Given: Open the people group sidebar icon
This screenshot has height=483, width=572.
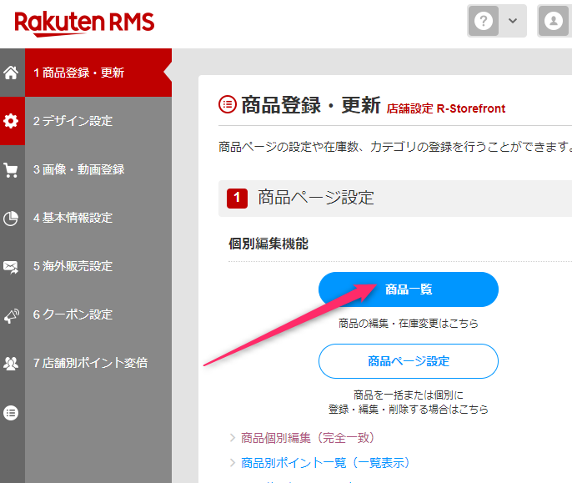Looking at the screenshot, I should (11, 363).
